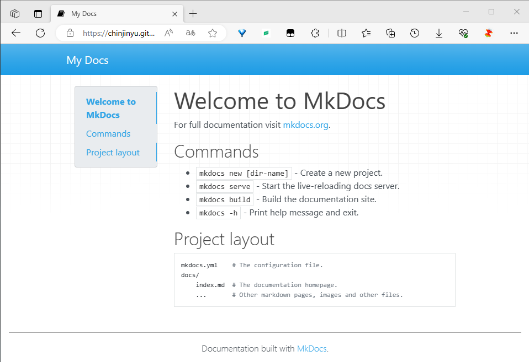Refresh the current page

40,33
